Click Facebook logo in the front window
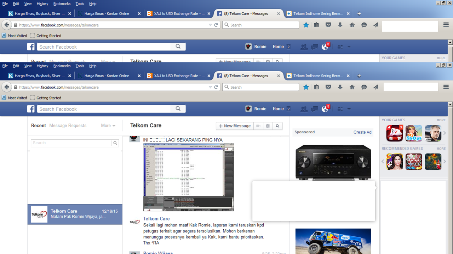453x254 pixels. click(x=31, y=109)
